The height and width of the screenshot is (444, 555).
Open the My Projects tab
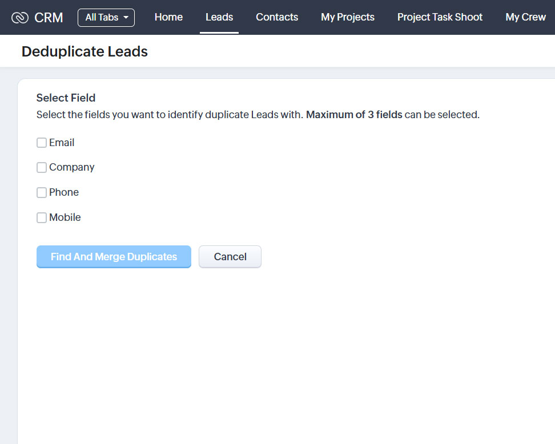click(348, 17)
